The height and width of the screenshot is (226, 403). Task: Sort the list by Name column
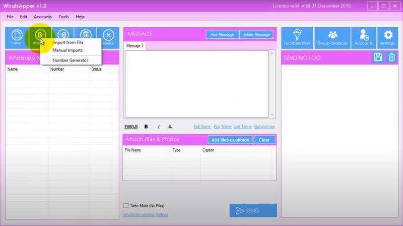(12, 69)
